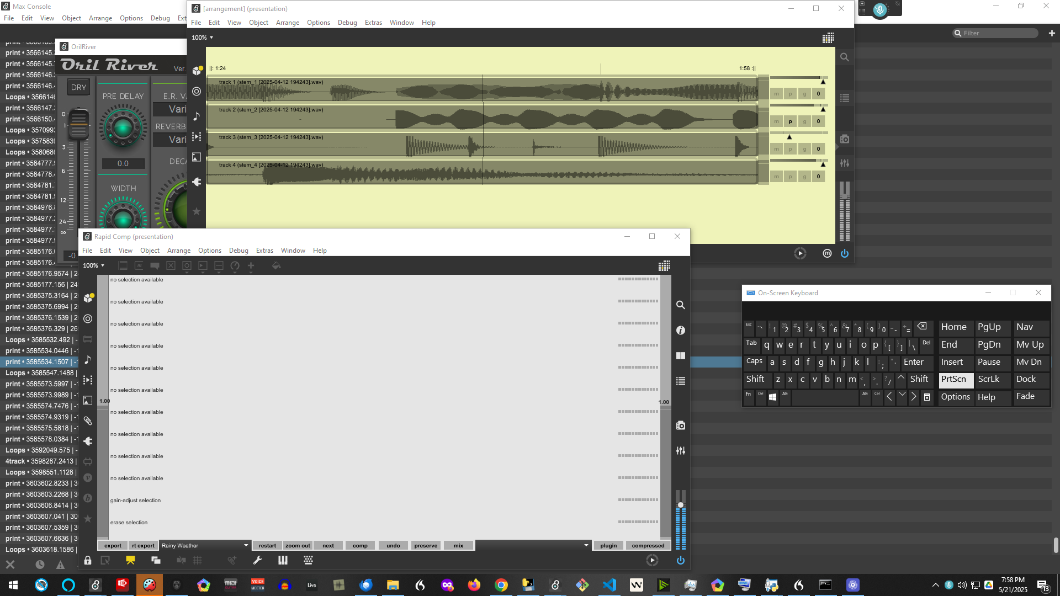Click the compressed button
The height and width of the screenshot is (596, 1060).
[x=648, y=545]
